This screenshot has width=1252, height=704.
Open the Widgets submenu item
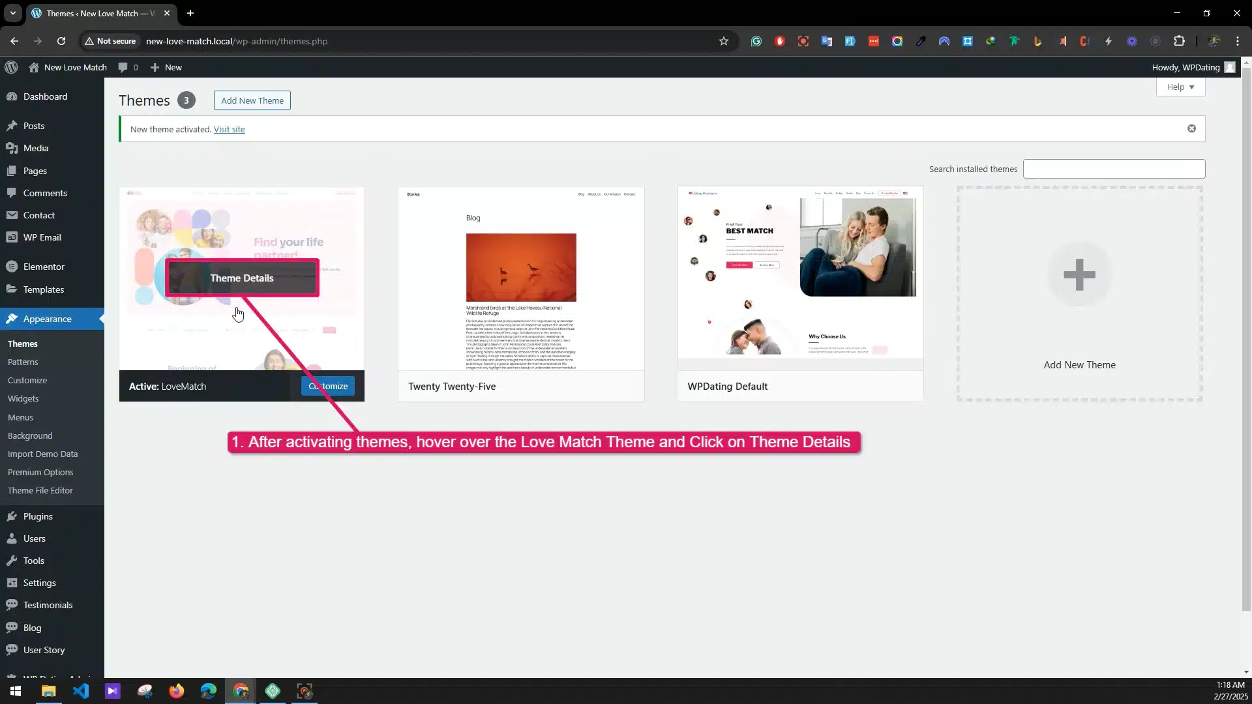[23, 398]
